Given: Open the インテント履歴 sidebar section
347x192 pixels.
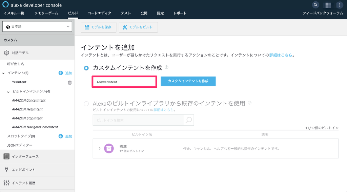Looking at the screenshot, I should tap(37, 183).
